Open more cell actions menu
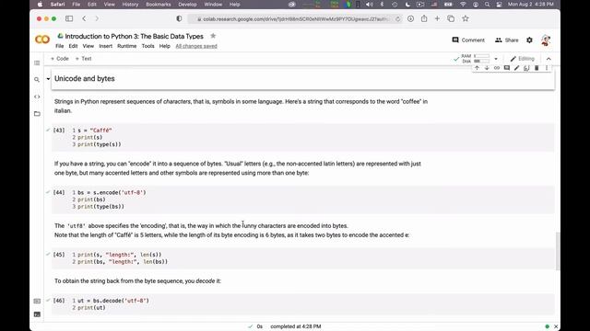The height and width of the screenshot is (331, 590). click(547, 68)
